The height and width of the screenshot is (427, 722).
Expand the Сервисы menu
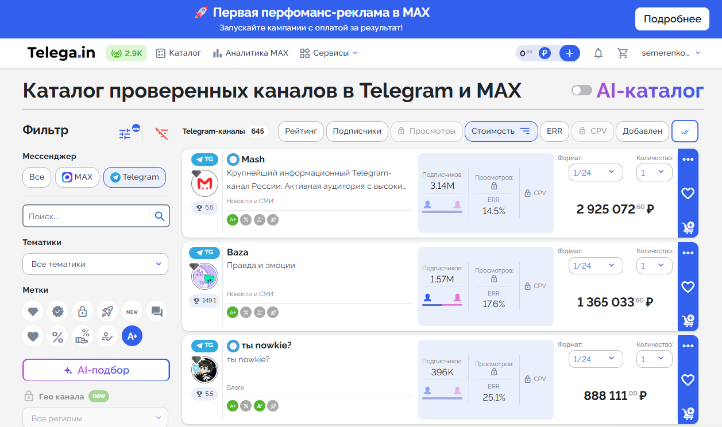tap(329, 53)
